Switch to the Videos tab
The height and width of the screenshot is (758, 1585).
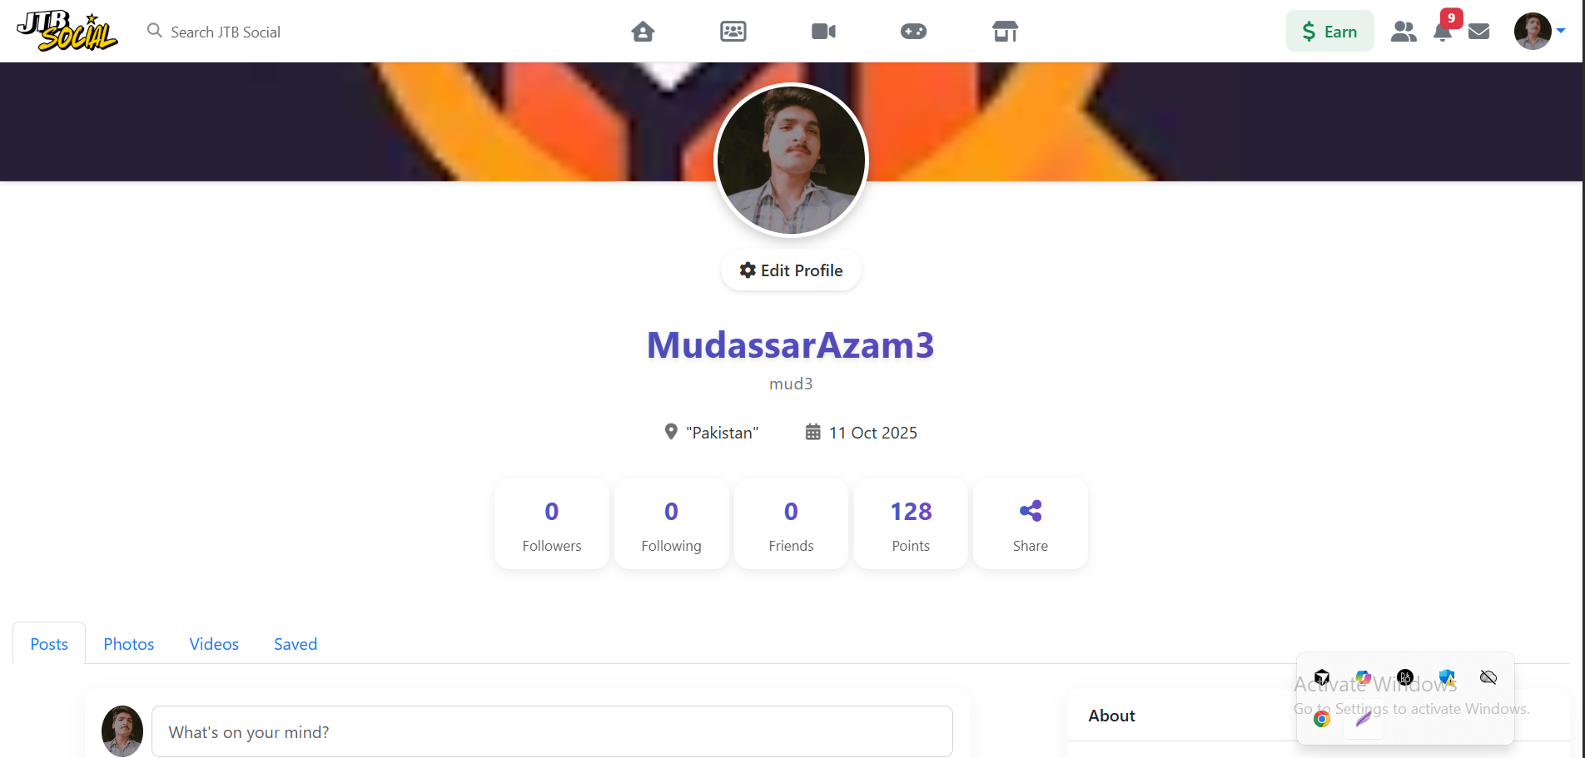pos(214,644)
